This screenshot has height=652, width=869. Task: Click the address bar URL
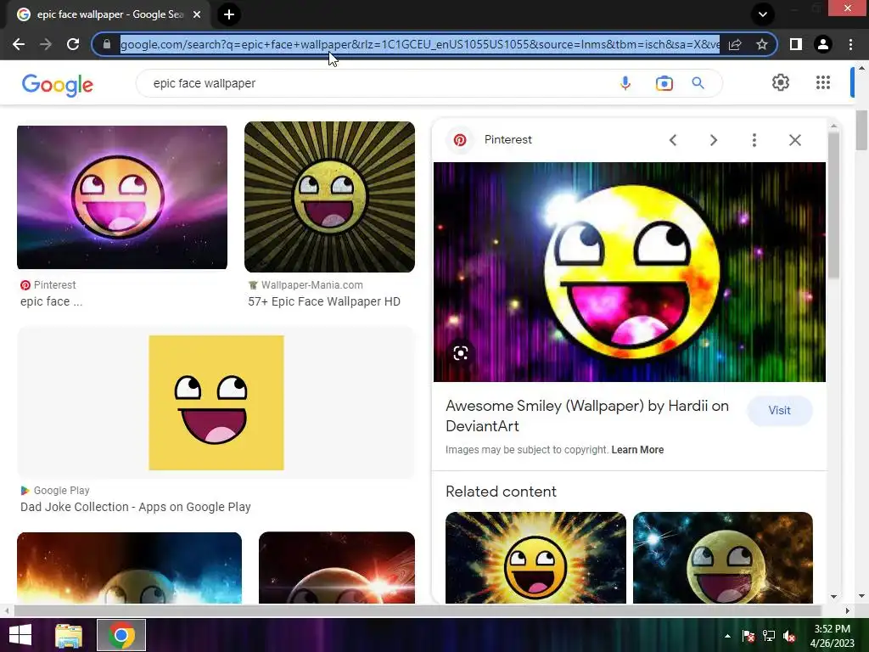coord(419,44)
